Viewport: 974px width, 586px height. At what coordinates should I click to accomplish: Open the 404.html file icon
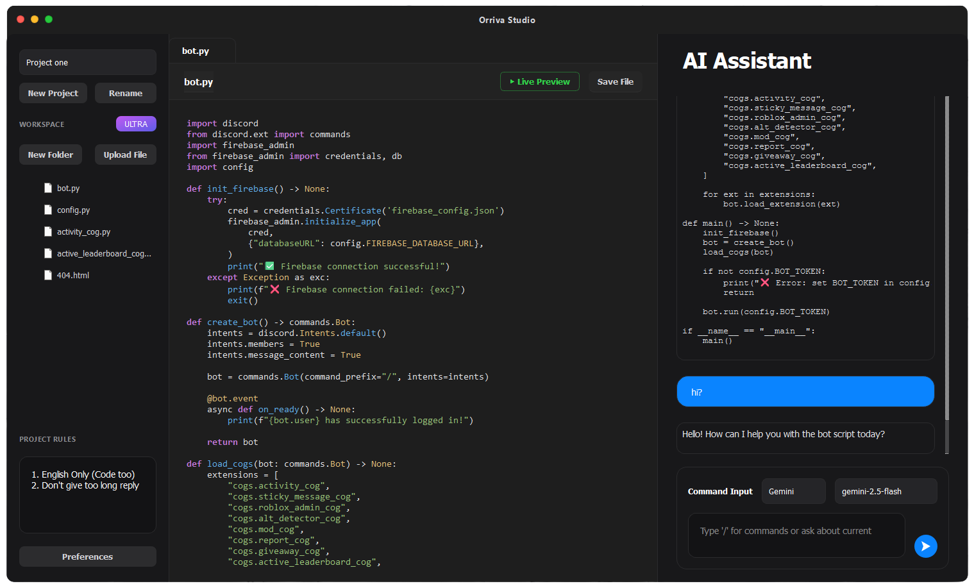click(48, 274)
